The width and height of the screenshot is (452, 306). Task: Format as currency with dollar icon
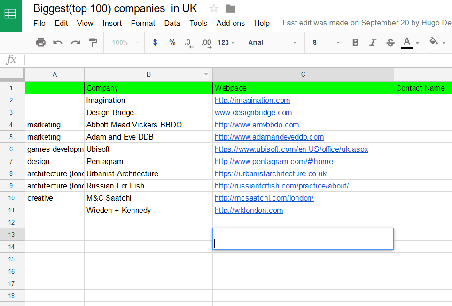(155, 43)
